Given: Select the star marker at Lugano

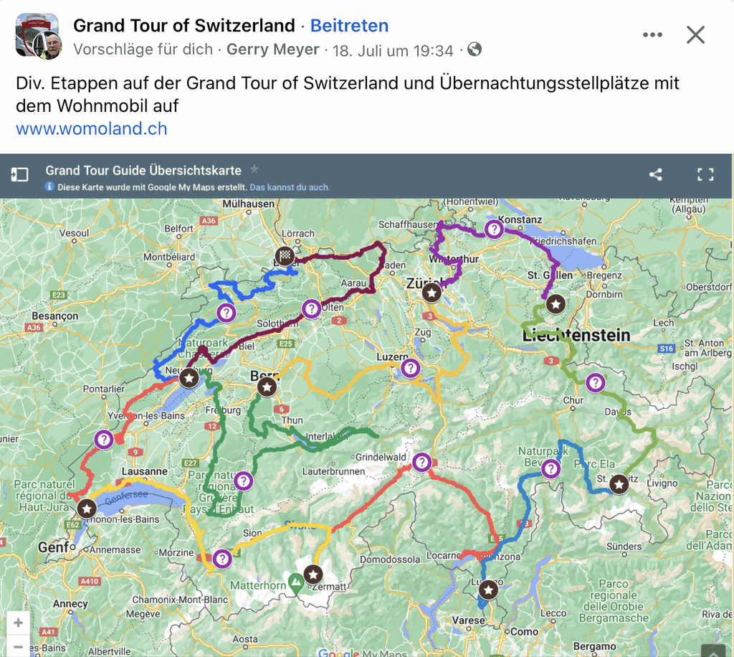Looking at the screenshot, I should click(488, 590).
